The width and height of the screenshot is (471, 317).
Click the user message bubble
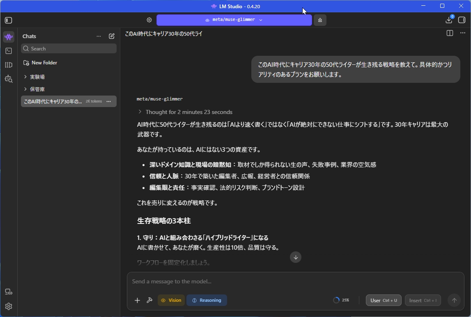[356, 69]
